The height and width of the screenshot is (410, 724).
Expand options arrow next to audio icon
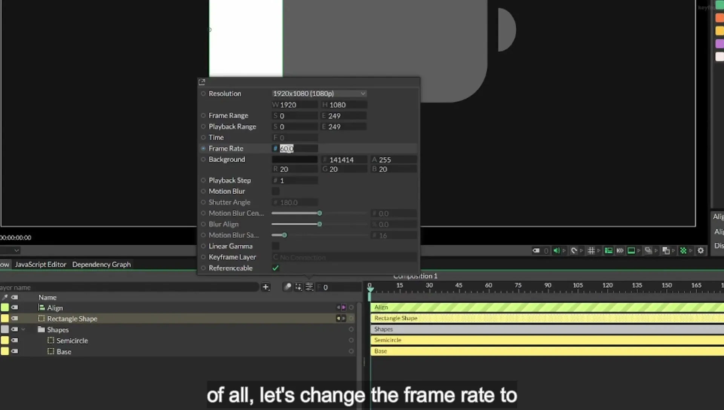(x=564, y=251)
